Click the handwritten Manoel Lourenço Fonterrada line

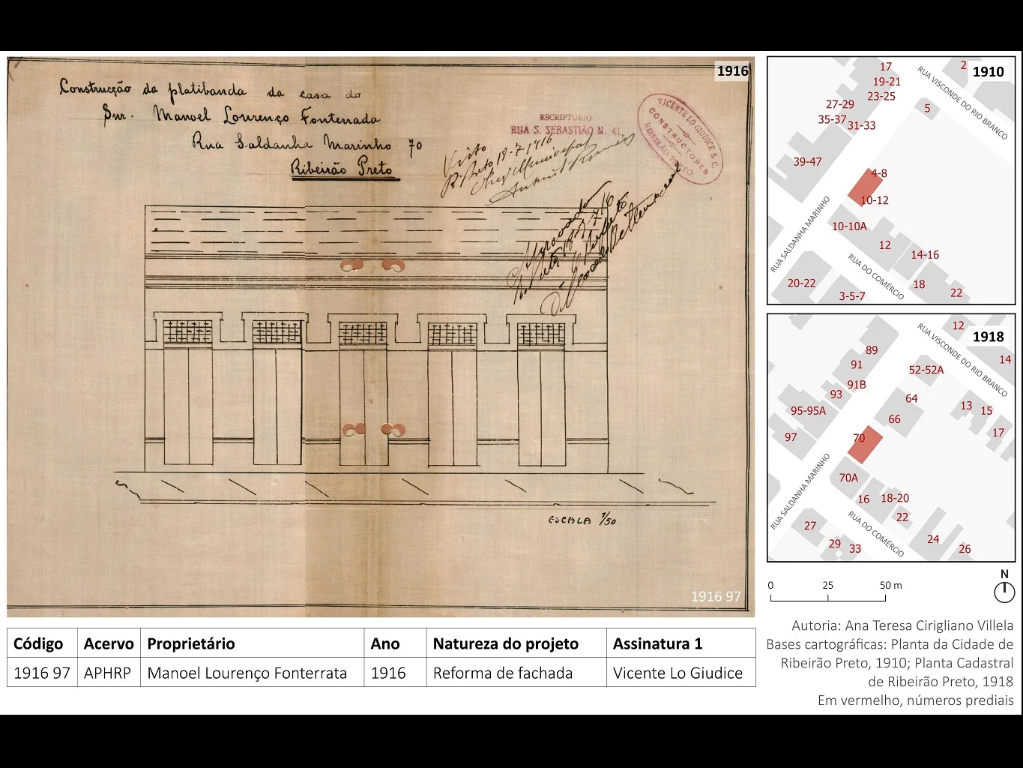(241, 115)
